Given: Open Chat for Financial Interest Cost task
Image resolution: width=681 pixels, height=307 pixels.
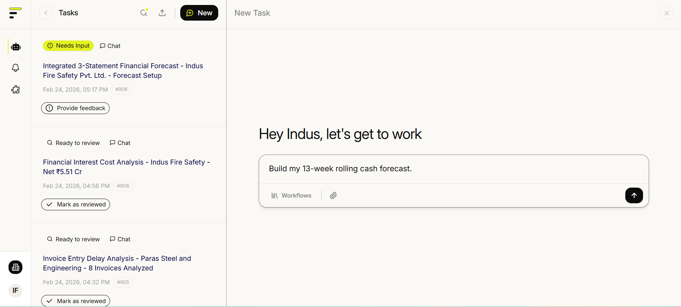Looking at the screenshot, I should pos(120,143).
